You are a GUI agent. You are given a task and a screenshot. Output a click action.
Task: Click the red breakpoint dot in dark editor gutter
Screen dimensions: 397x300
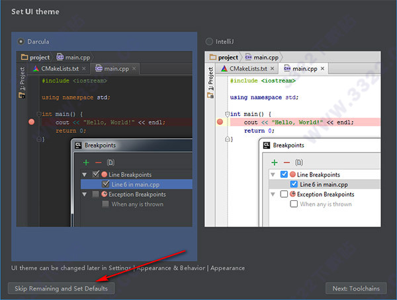coord(31,122)
